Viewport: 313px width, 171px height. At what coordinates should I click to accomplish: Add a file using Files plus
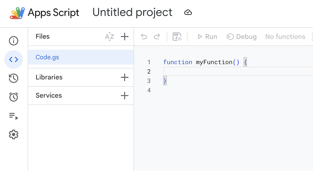pyautogui.click(x=125, y=37)
